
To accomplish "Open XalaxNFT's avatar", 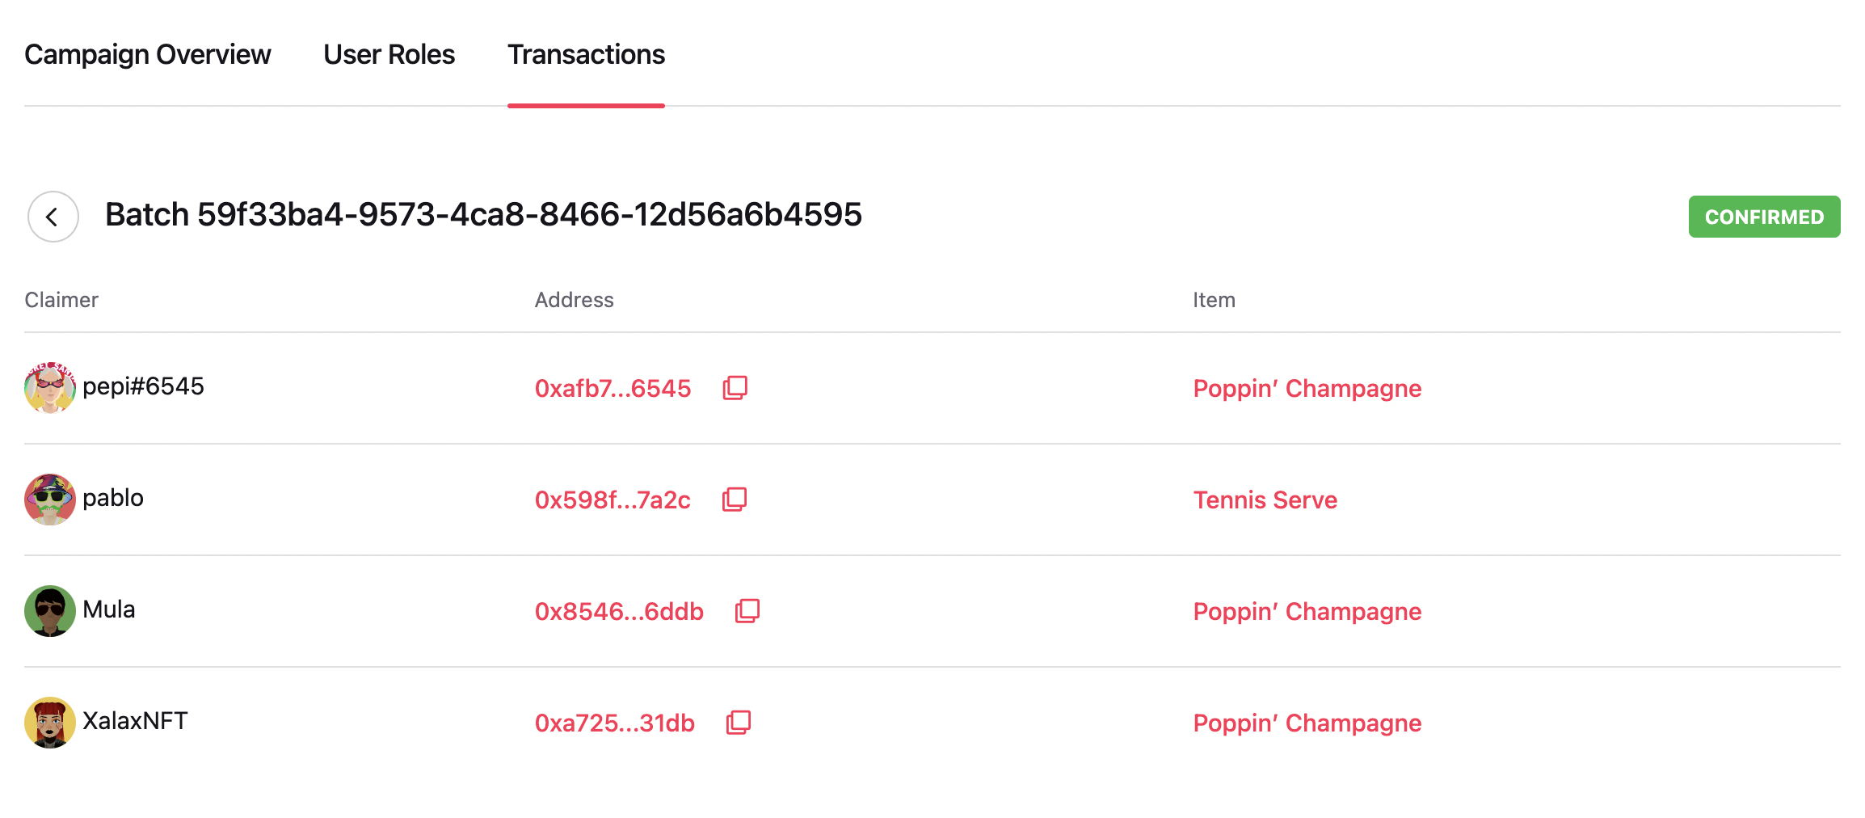I will click(50, 722).
